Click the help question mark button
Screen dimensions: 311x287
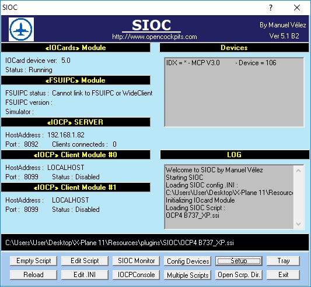271,8
